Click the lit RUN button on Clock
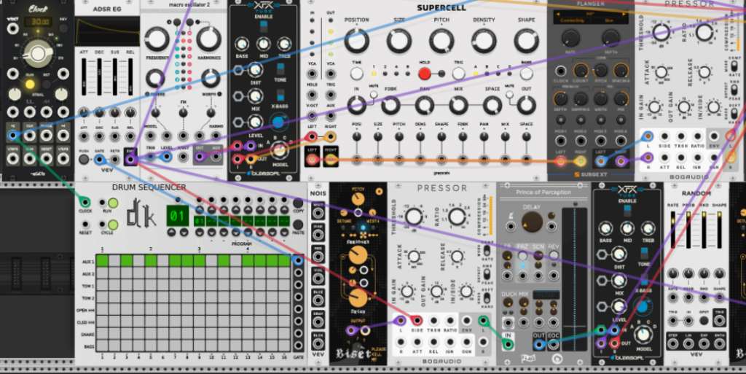 point(30,85)
